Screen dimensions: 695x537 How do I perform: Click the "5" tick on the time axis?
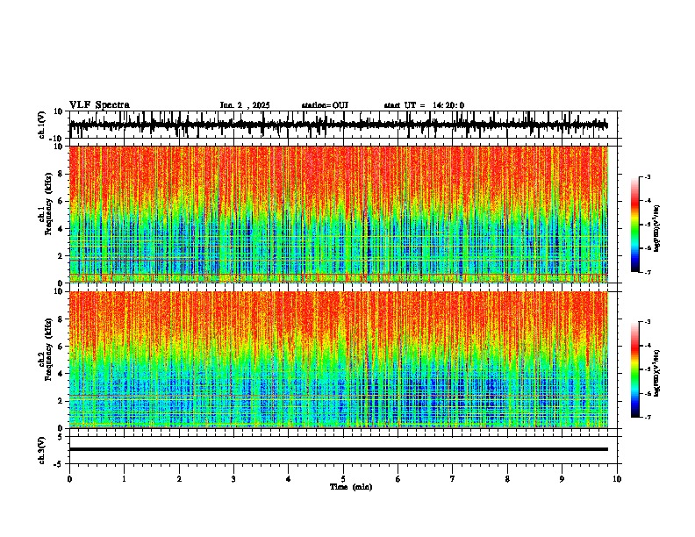tap(343, 479)
